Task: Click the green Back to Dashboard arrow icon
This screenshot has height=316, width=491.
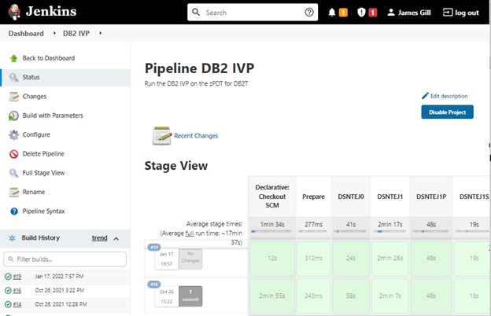Action: pyautogui.click(x=14, y=58)
